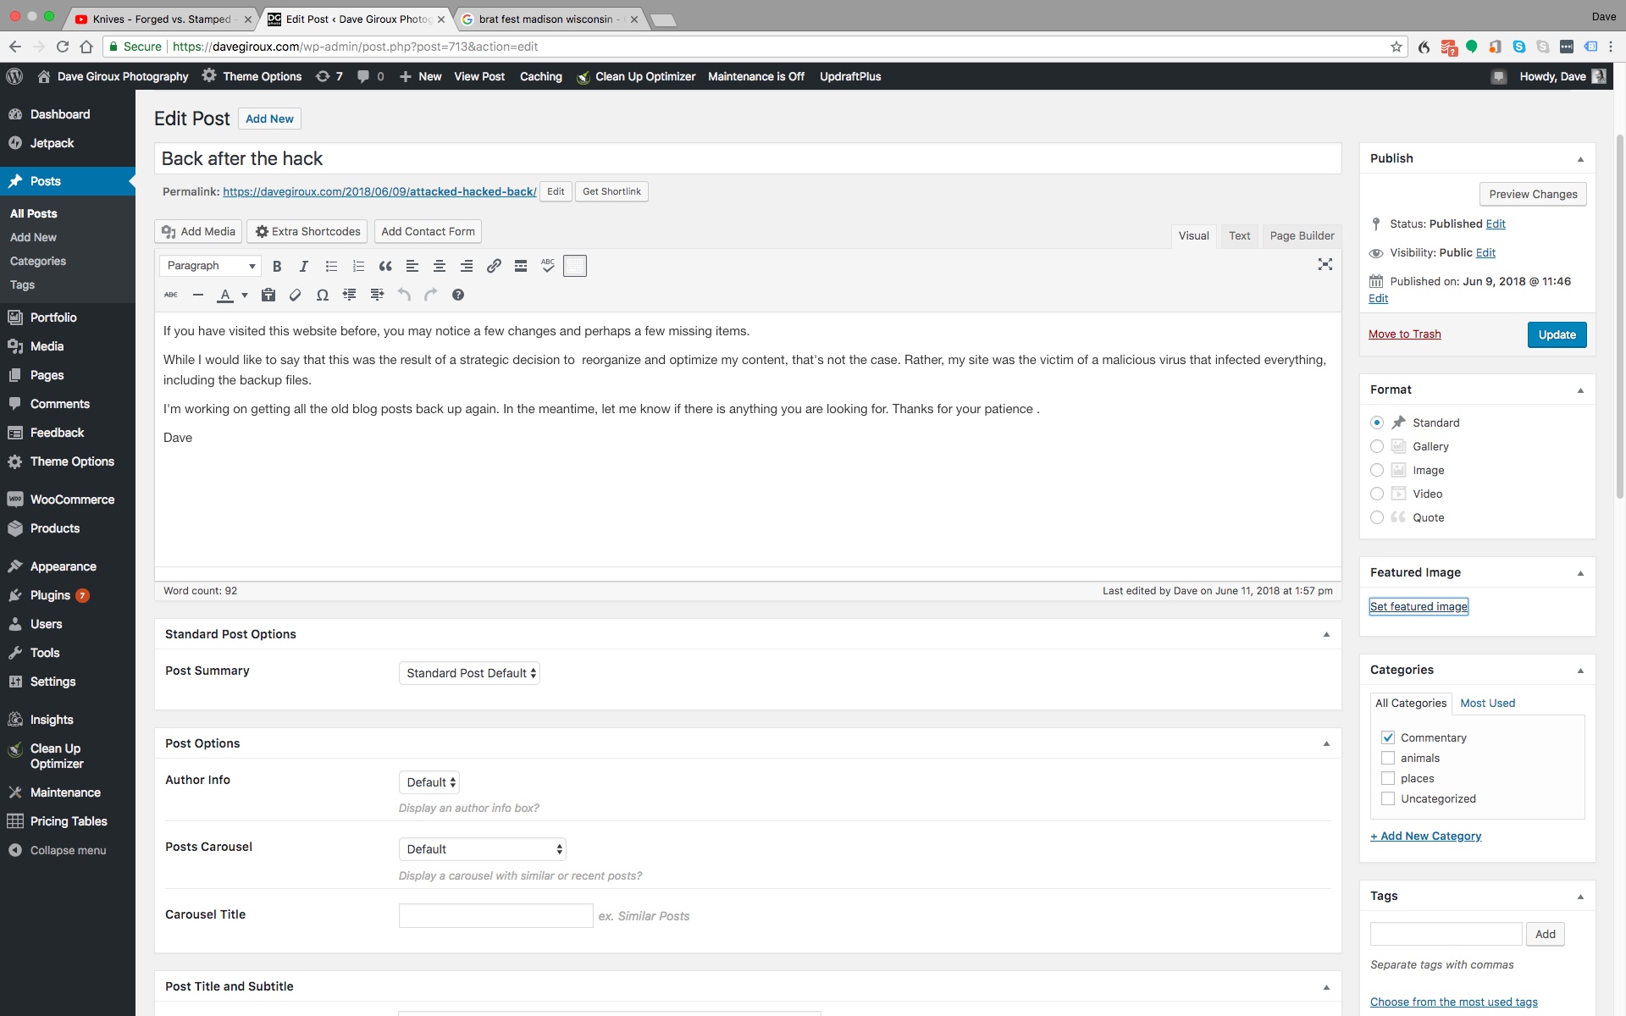Open keyboard shortcuts help icon
The height and width of the screenshot is (1016, 1626).
click(457, 295)
